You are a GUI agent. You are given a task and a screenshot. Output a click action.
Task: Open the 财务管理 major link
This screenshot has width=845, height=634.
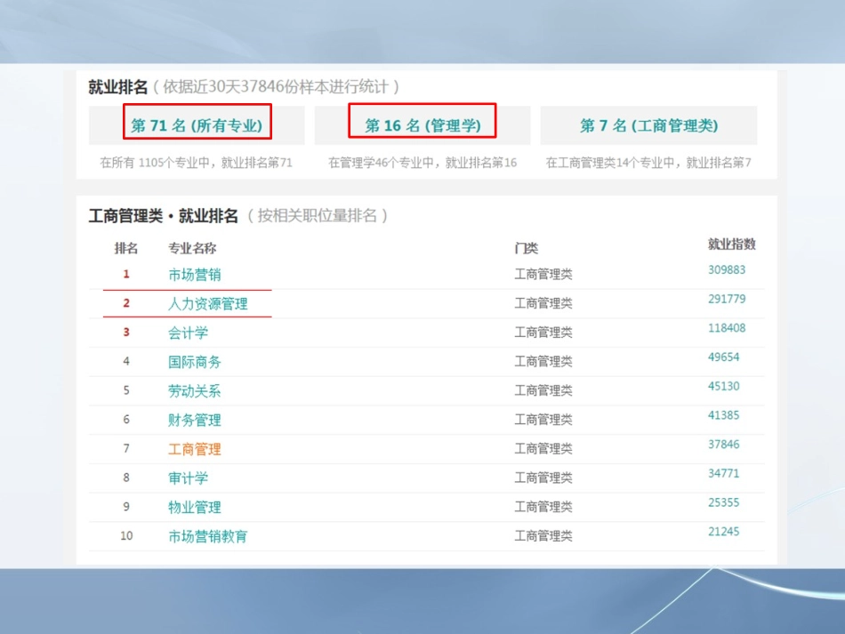point(195,421)
